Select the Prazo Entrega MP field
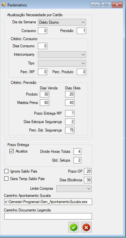 pos(70,113)
